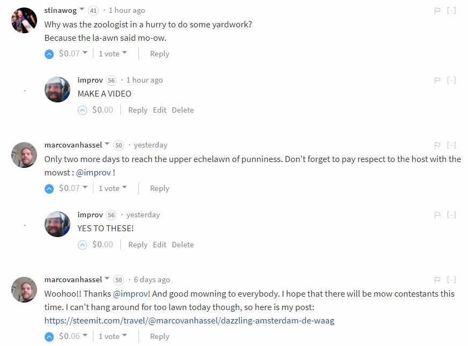Upvote improv's MAKE A VIDEO reply
Viewport: 468px width, 346px height.
coord(82,110)
